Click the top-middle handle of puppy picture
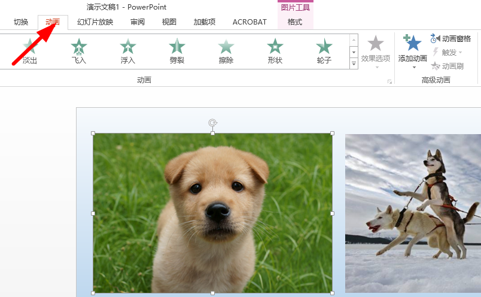This screenshot has height=297, width=481. pos(212,134)
